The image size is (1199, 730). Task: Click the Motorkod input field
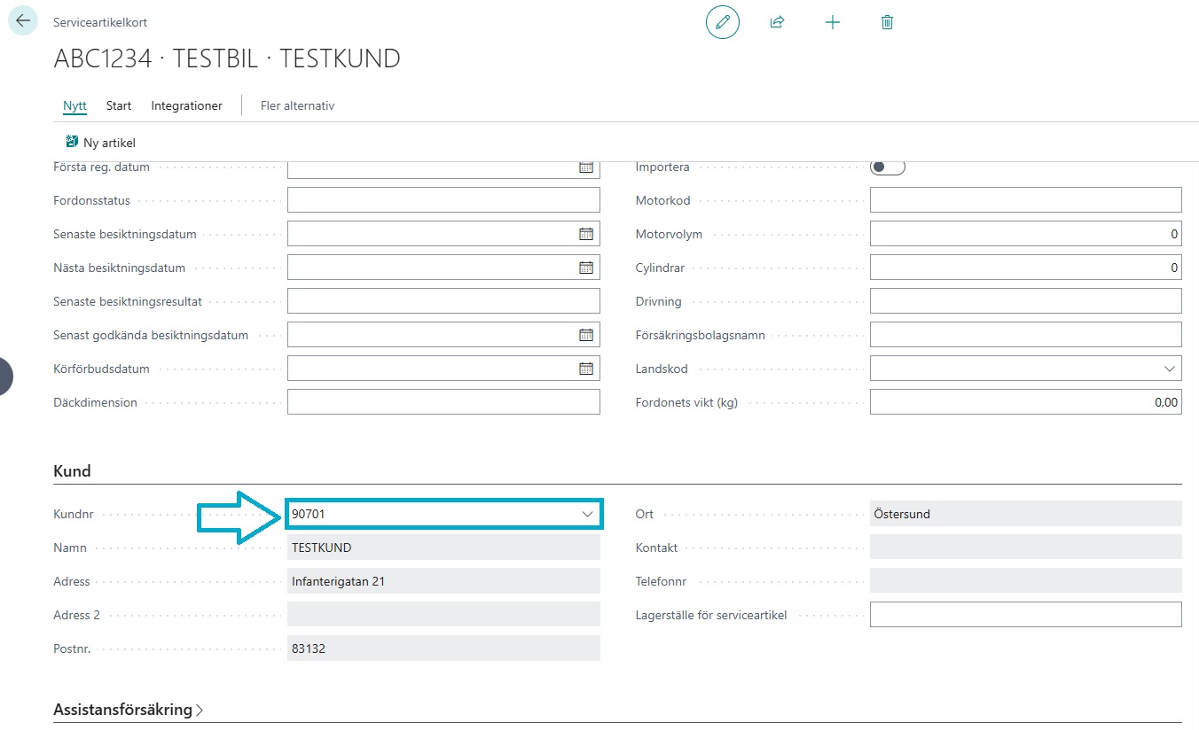[x=1026, y=200]
